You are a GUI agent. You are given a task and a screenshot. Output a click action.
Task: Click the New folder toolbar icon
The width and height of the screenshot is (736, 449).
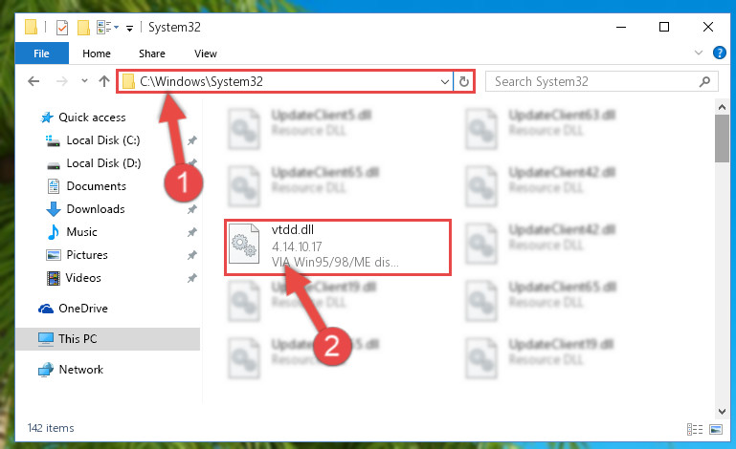pyautogui.click(x=83, y=27)
